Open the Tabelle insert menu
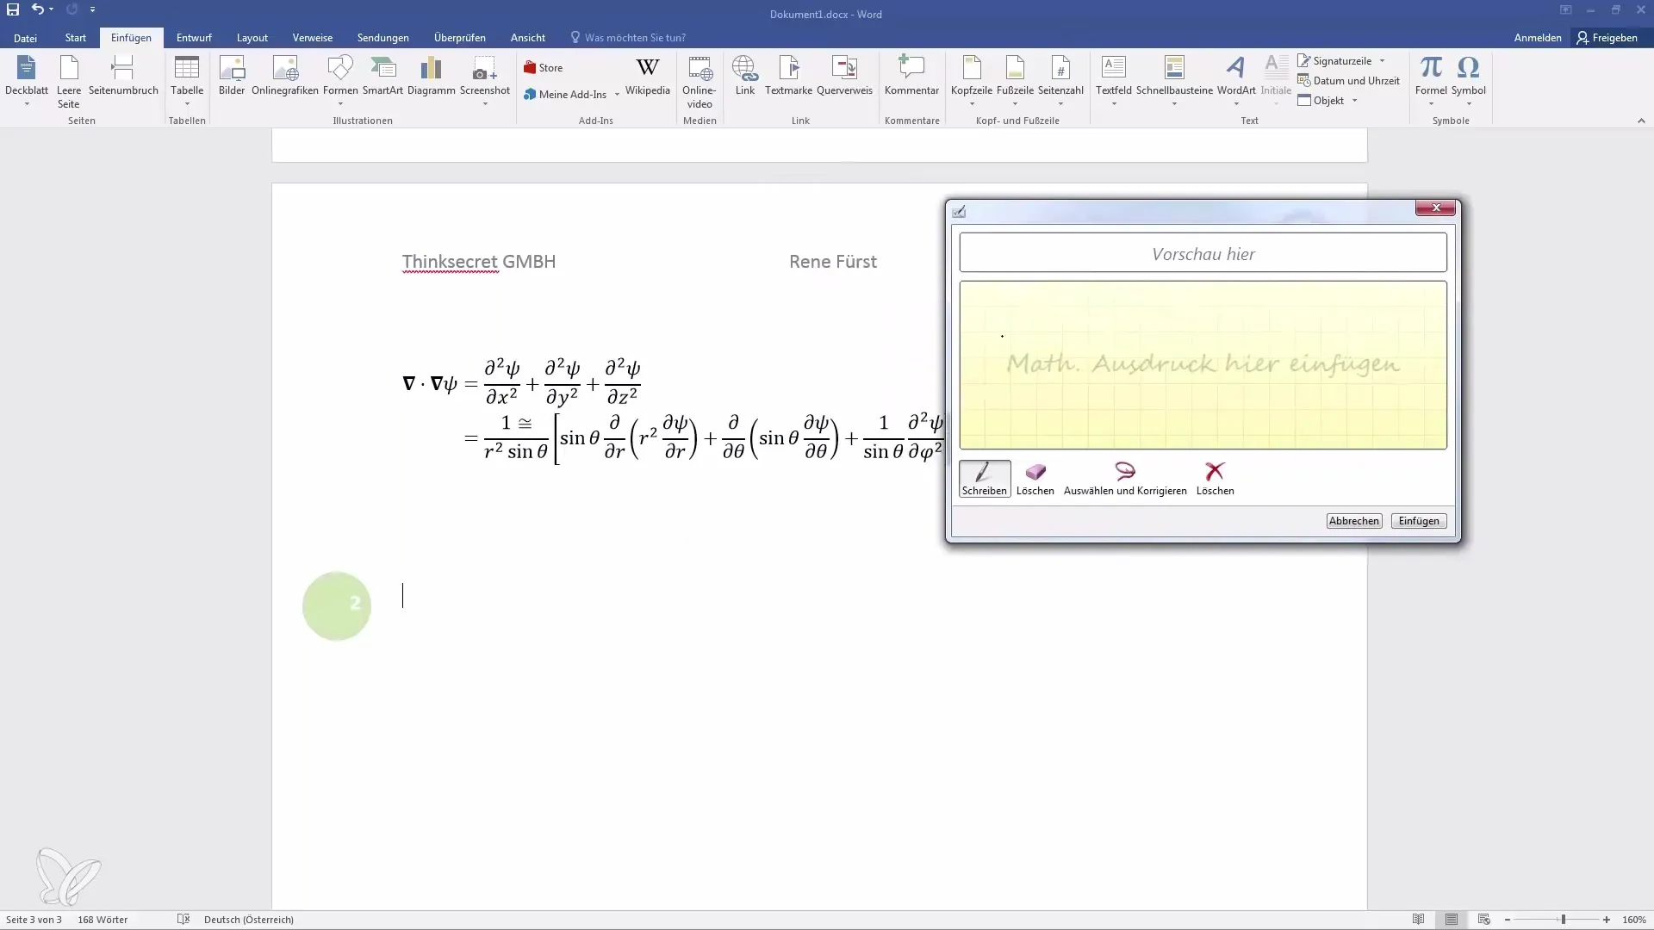Viewport: 1654px width, 930px height. [187, 81]
